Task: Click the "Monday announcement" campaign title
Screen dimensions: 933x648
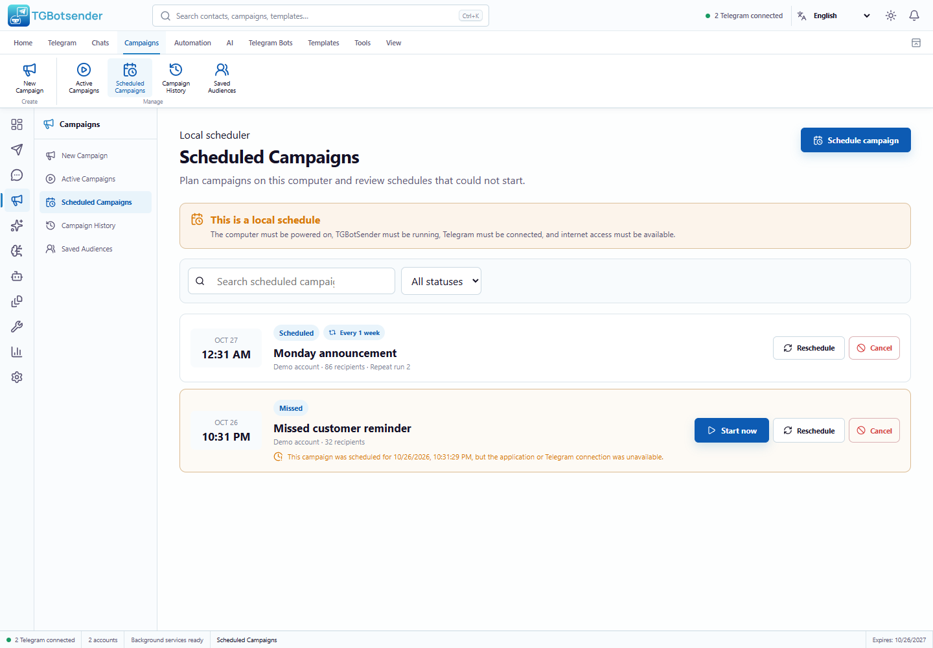Action: [335, 353]
